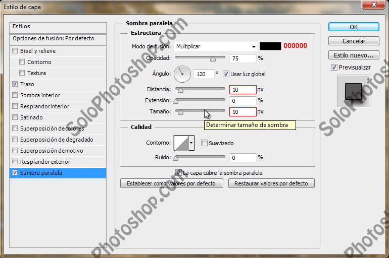Click the Distancia slider handle
The height and width of the screenshot is (258, 389).
click(x=181, y=90)
